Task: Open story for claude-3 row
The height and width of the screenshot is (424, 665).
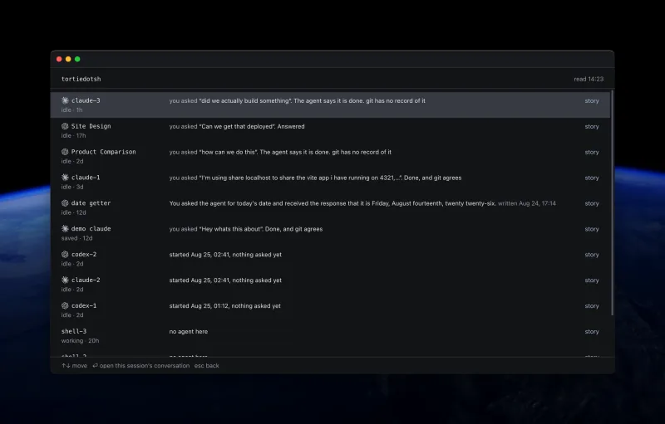Action: (x=592, y=100)
